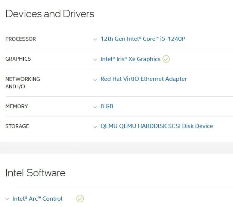233x207 pixels.
Task: Expand the Memory row chevron
Action: click(x=95, y=107)
